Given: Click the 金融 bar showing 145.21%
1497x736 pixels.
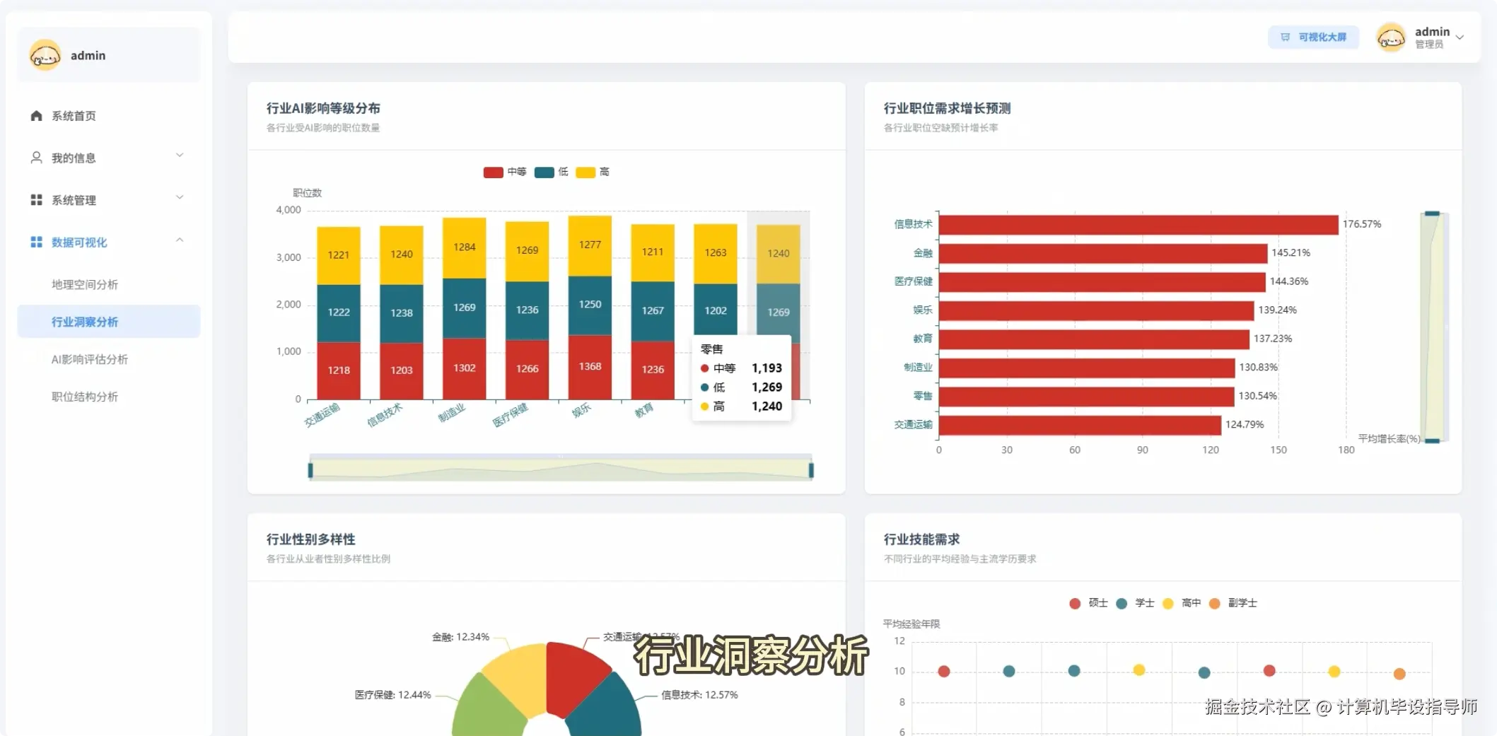Looking at the screenshot, I should click(x=1103, y=253).
